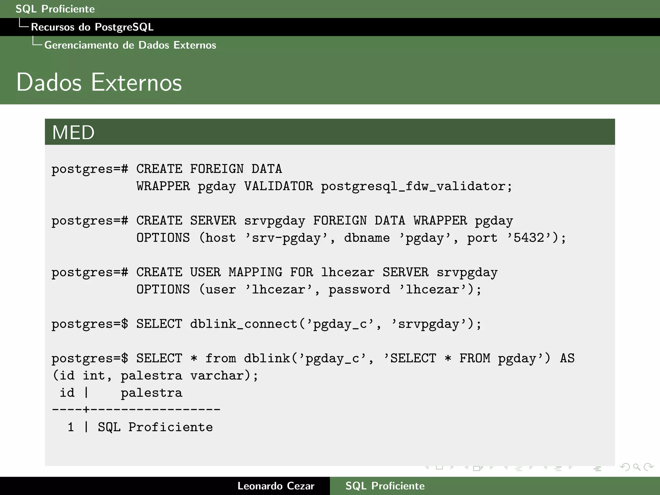The width and height of the screenshot is (660, 495).
Task: Click the Beamer search magnifier icon
Action: click(637, 467)
